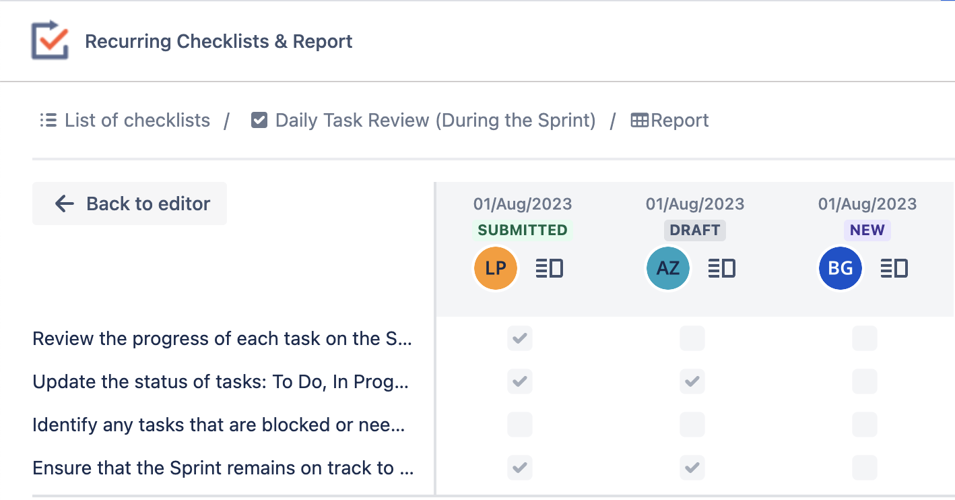Click the Report table icon in breadcrumb
Viewport: 955px width, 500px height.
[x=639, y=121]
